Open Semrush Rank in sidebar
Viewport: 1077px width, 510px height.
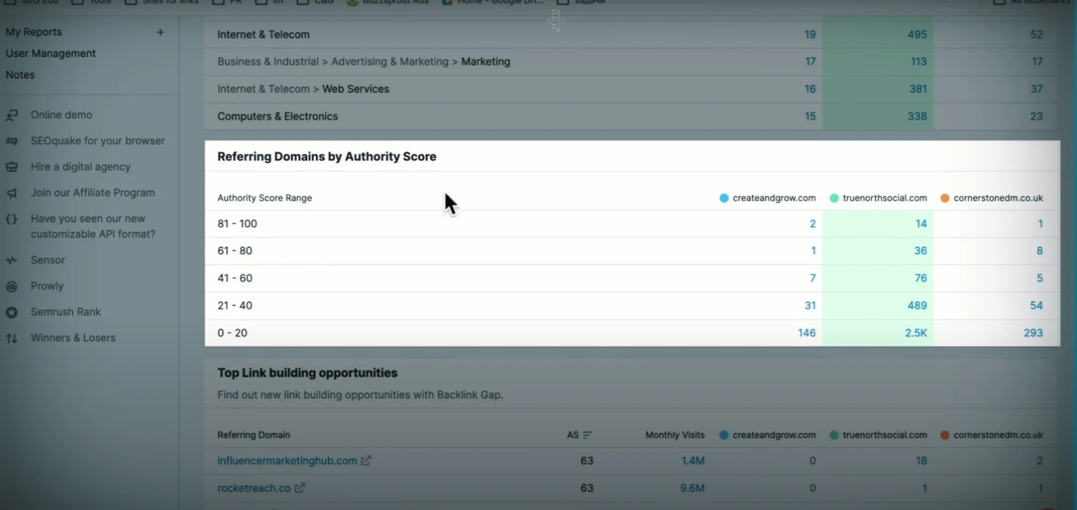pos(66,312)
